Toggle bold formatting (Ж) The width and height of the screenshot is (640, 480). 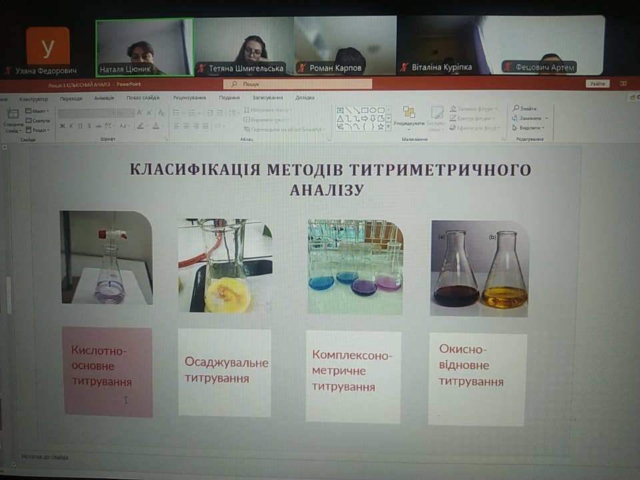coord(62,126)
